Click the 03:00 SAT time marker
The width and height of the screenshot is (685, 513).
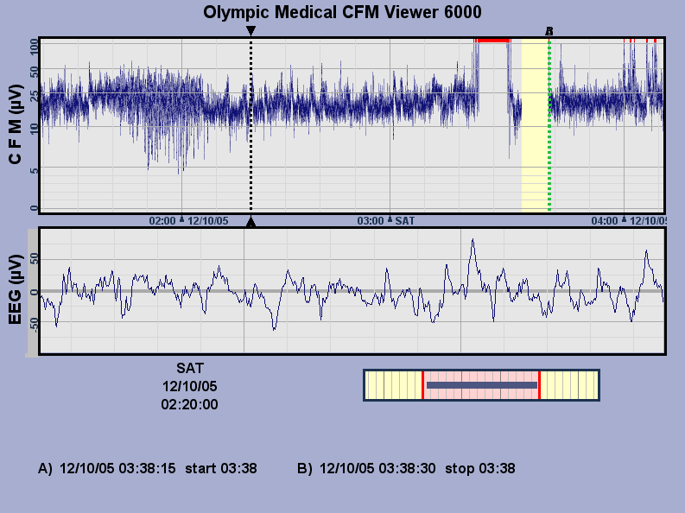[386, 220]
